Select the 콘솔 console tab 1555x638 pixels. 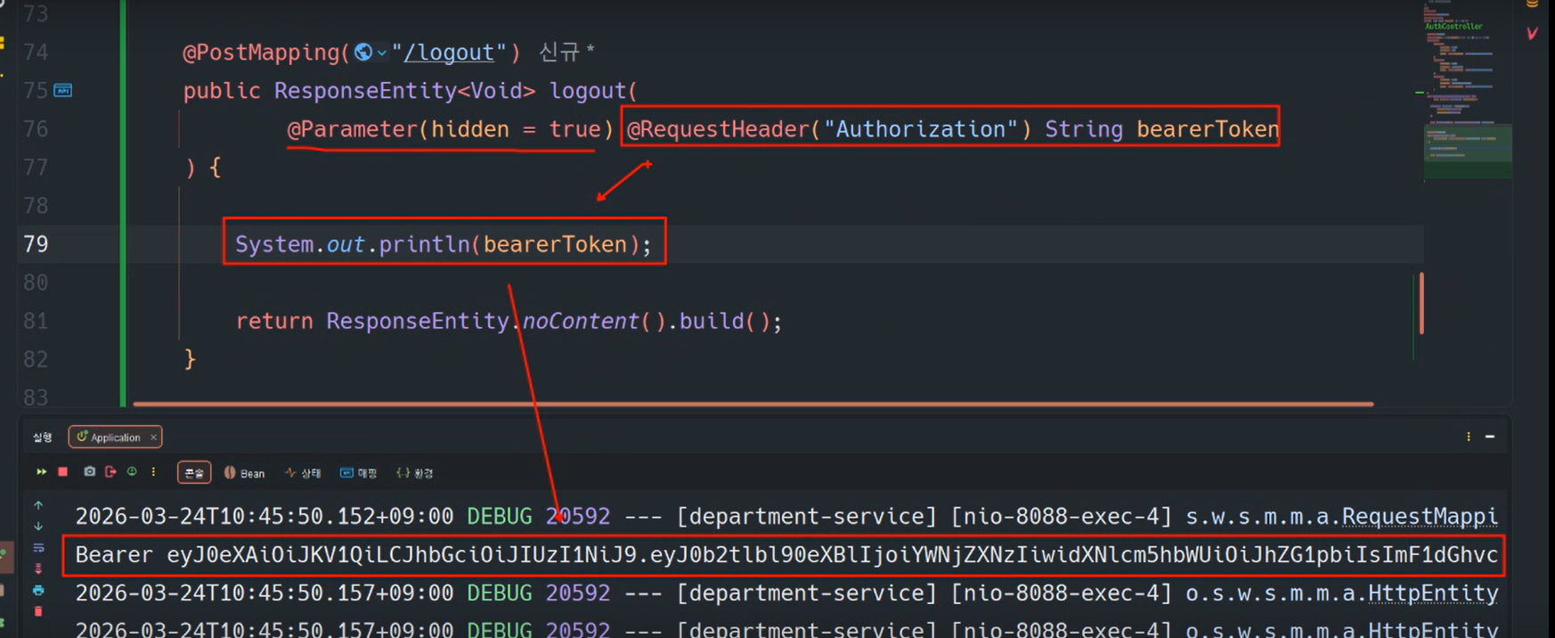pos(194,472)
